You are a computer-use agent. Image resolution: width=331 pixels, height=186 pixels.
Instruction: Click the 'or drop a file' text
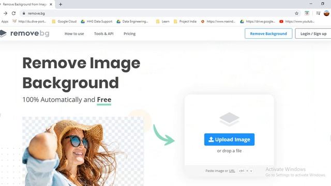tap(229, 151)
